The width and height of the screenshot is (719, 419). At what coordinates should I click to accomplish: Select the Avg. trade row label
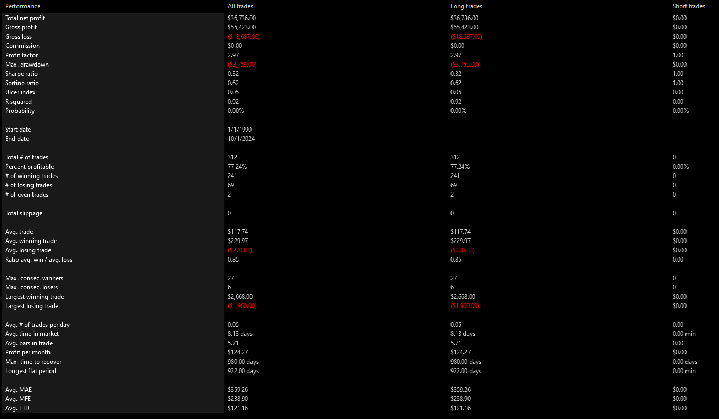[19, 232]
